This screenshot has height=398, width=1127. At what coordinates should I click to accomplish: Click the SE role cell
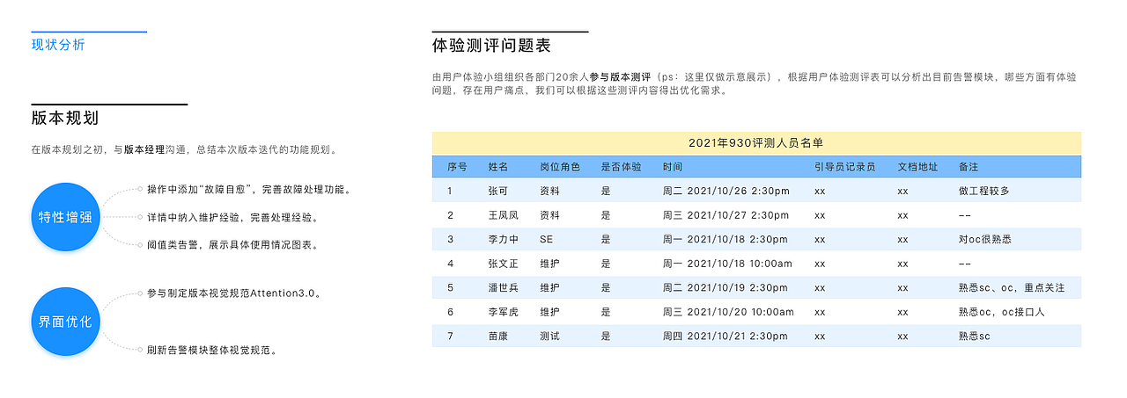[547, 239]
